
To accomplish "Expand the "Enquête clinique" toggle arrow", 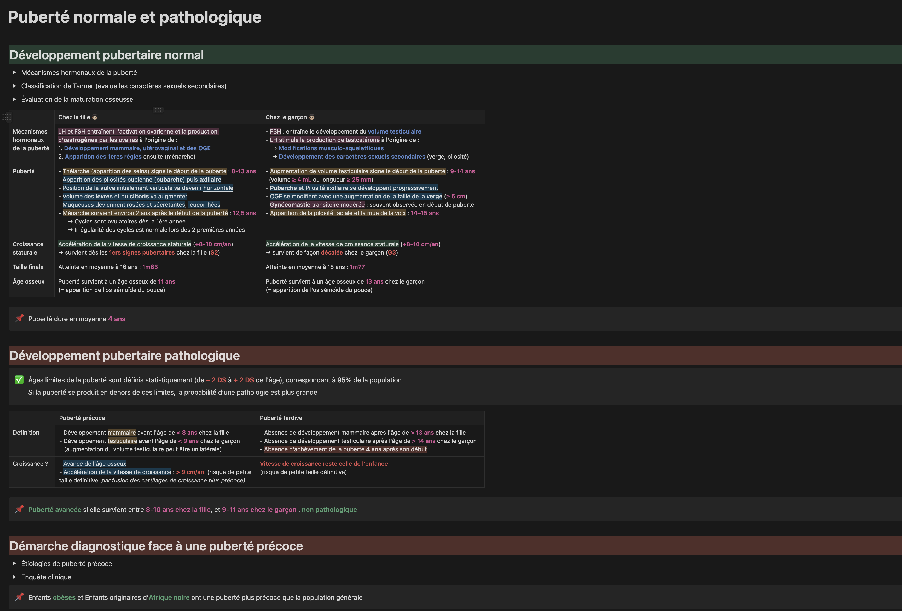I will pyautogui.click(x=14, y=577).
